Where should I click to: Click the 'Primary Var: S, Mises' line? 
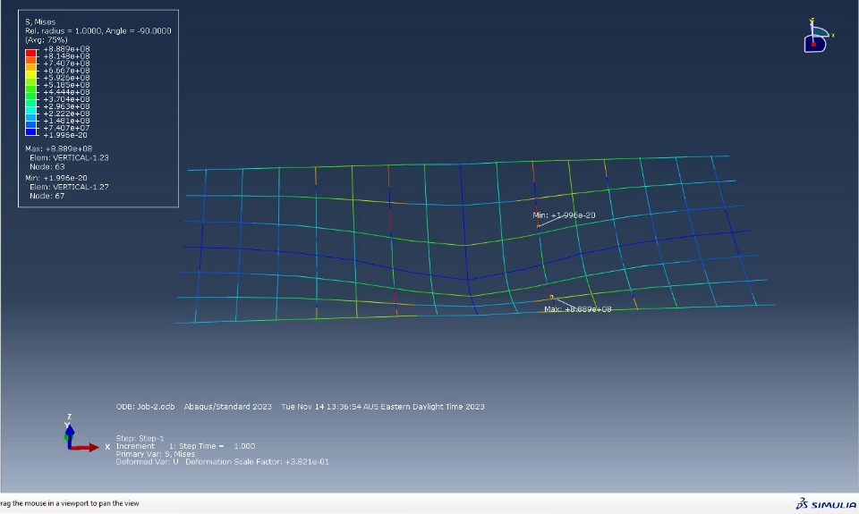(x=155, y=454)
